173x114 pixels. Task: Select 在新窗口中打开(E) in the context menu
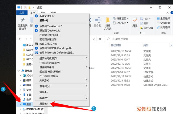coord(61,35)
